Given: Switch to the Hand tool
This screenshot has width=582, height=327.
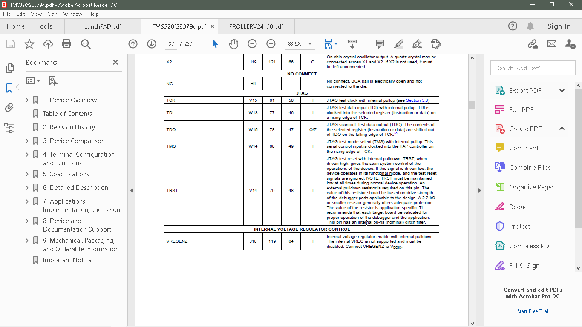Looking at the screenshot, I should pyautogui.click(x=233, y=44).
